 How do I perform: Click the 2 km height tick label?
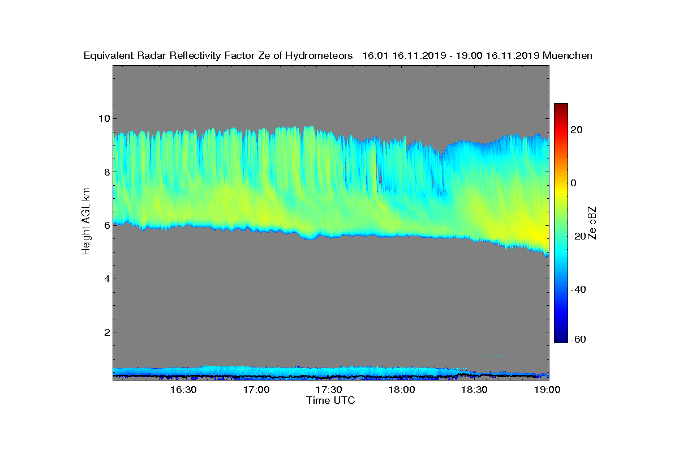point(106,332)
